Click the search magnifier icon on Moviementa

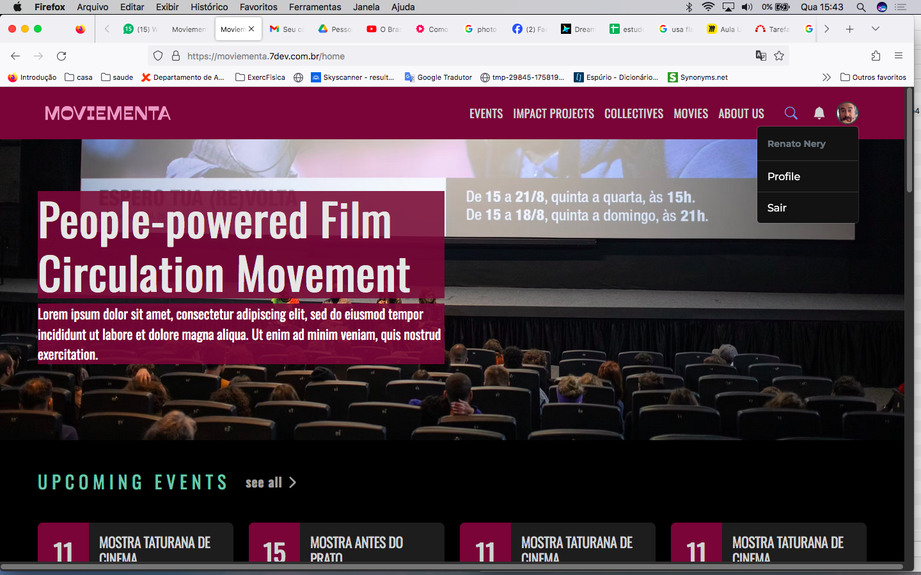tap(791, 113)
